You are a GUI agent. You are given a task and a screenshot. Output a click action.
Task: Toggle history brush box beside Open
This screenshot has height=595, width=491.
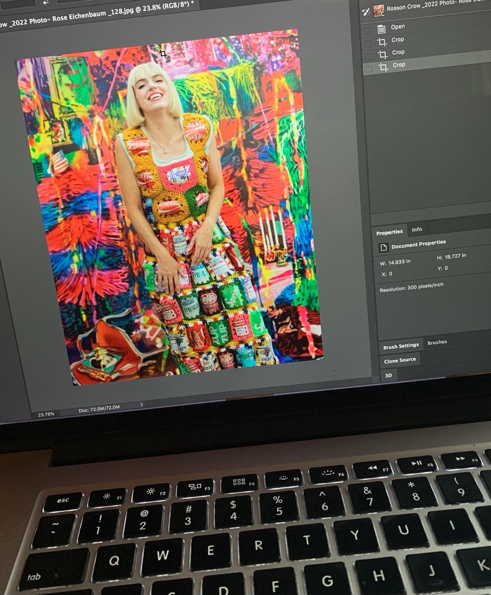[367, 30]
